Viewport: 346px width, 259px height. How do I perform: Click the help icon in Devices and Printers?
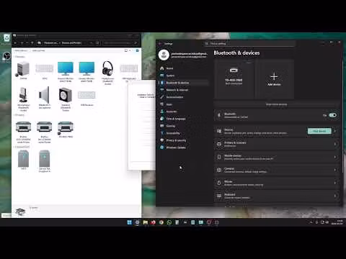tap(137, 50)
